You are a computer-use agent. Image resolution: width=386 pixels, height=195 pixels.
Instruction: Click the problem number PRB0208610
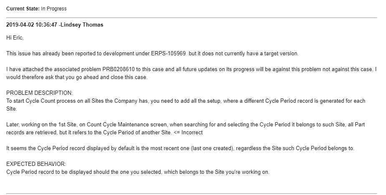pyautogui.click(x=119, y=69)
